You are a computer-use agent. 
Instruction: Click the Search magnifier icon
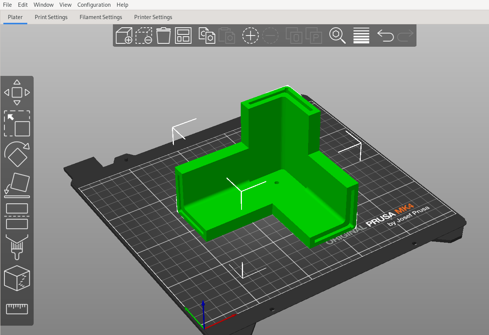[x=337, y=36]
